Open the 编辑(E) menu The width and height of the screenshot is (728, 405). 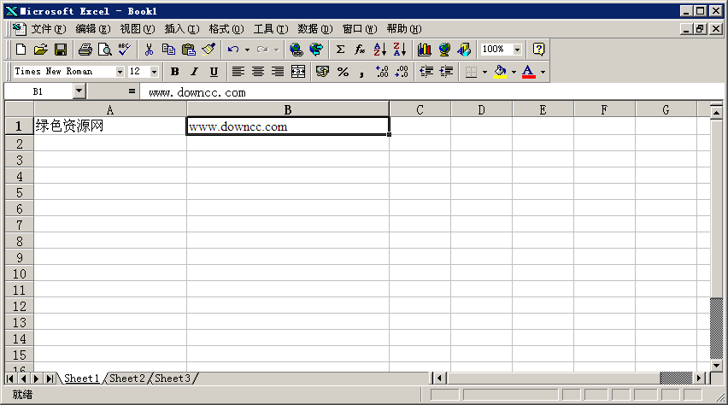[x=93, y=29]
